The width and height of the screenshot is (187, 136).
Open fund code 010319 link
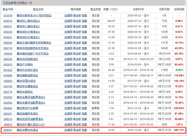[8, 15]
